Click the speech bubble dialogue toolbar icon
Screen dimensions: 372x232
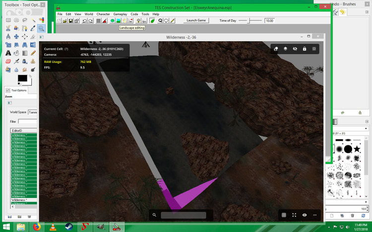pyautogui.click(x=166, y=21)
